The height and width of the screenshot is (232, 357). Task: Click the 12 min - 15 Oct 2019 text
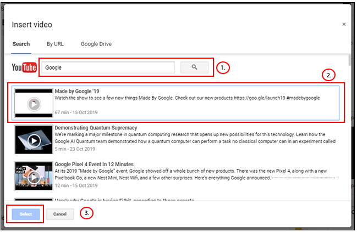[x=76, y=185]
